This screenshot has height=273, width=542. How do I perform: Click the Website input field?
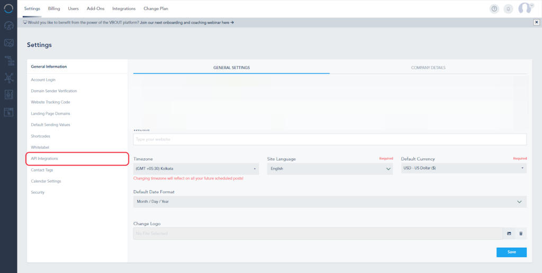[330, 139]
